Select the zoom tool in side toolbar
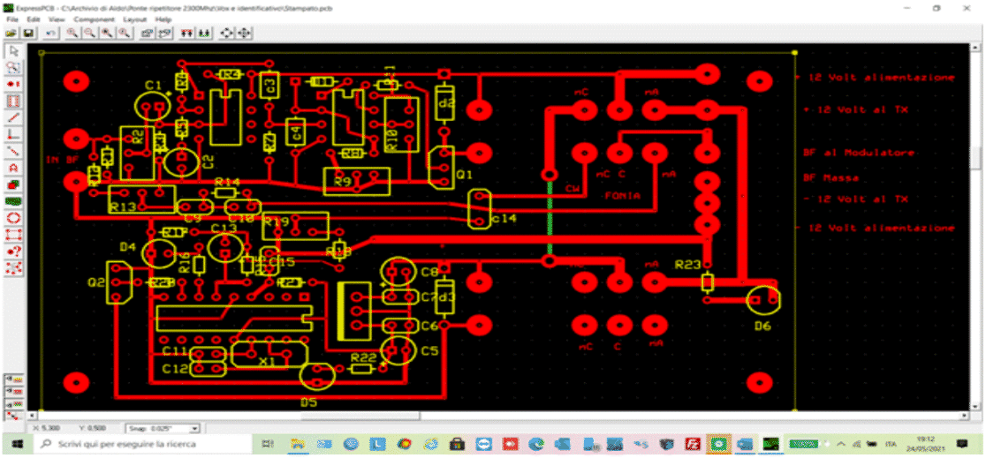986x458 pixels. click(x=13, y=67)
